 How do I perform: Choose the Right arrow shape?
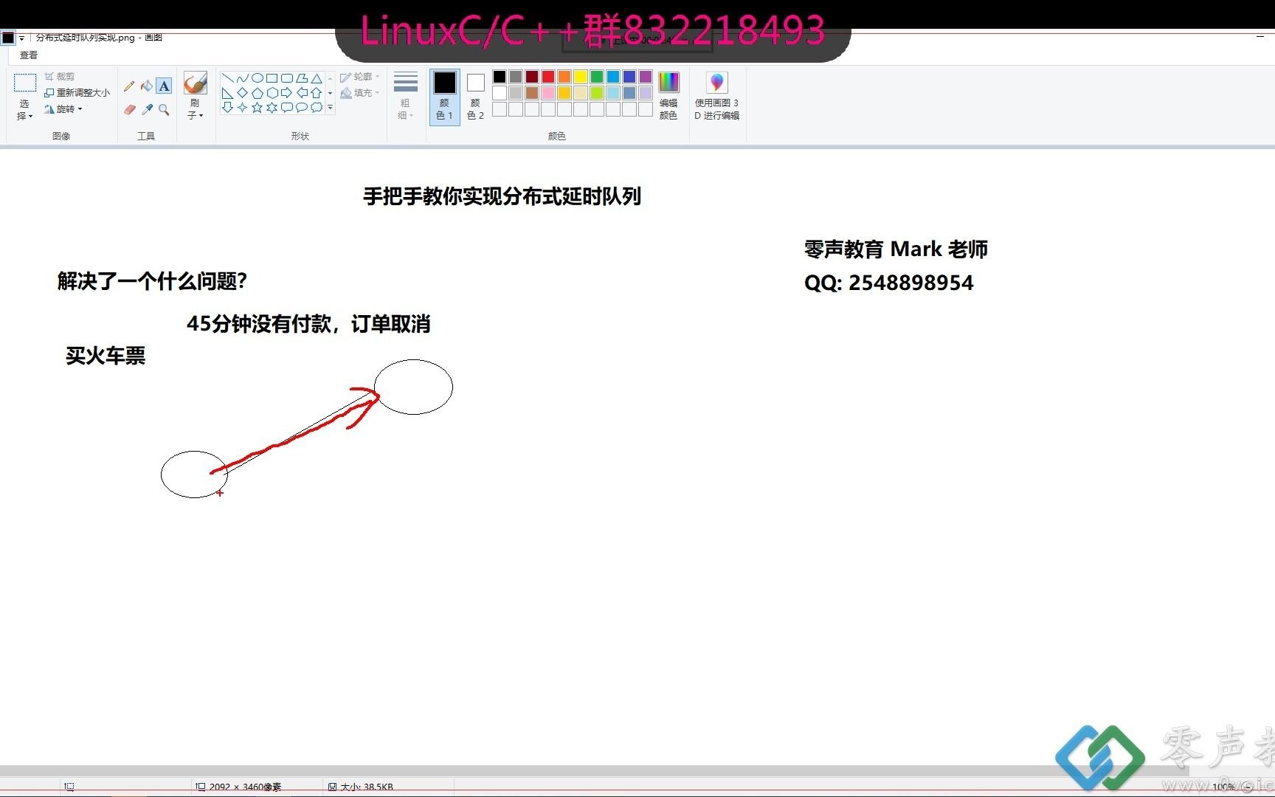287,92
